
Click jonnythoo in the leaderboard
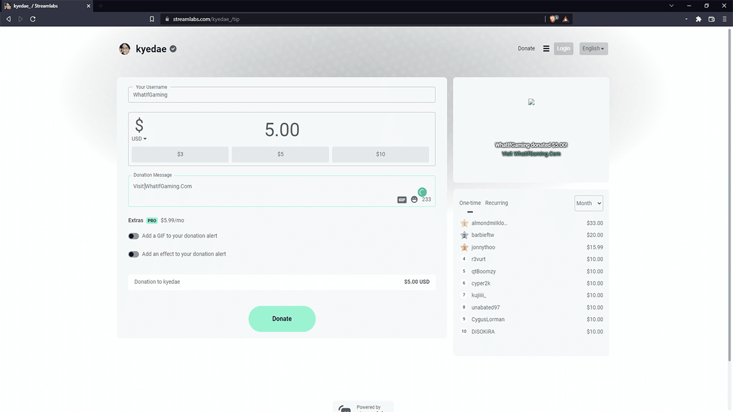coord(483,247)
